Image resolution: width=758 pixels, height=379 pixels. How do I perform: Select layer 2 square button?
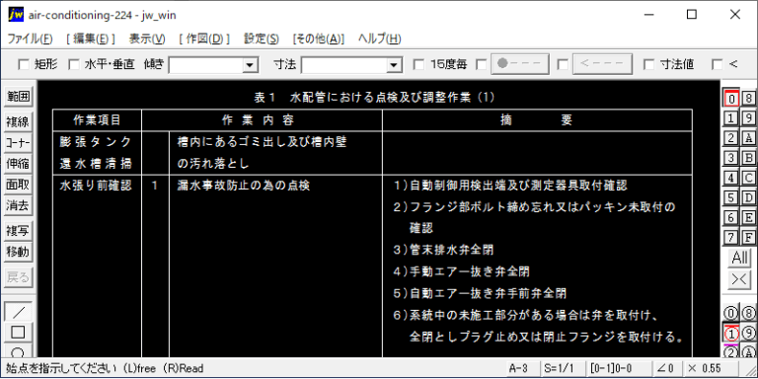tap(731, 138)
